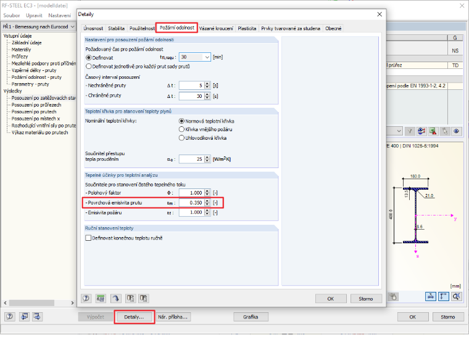Select Definovat jednotlivě pro každý prut radio

point(88,67)
